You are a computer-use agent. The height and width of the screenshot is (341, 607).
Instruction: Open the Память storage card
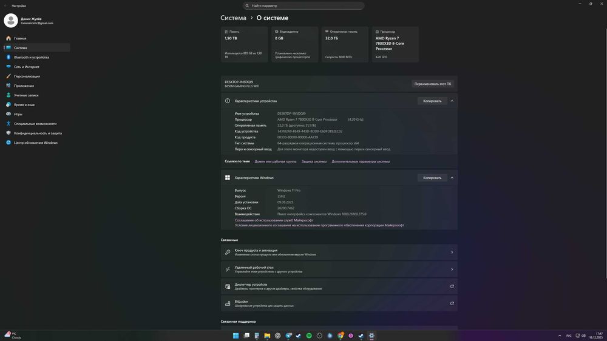pyautogui.click(x=244, y=44)
